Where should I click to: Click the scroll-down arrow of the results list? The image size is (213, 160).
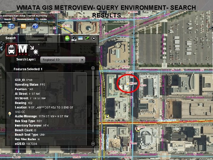93,144
